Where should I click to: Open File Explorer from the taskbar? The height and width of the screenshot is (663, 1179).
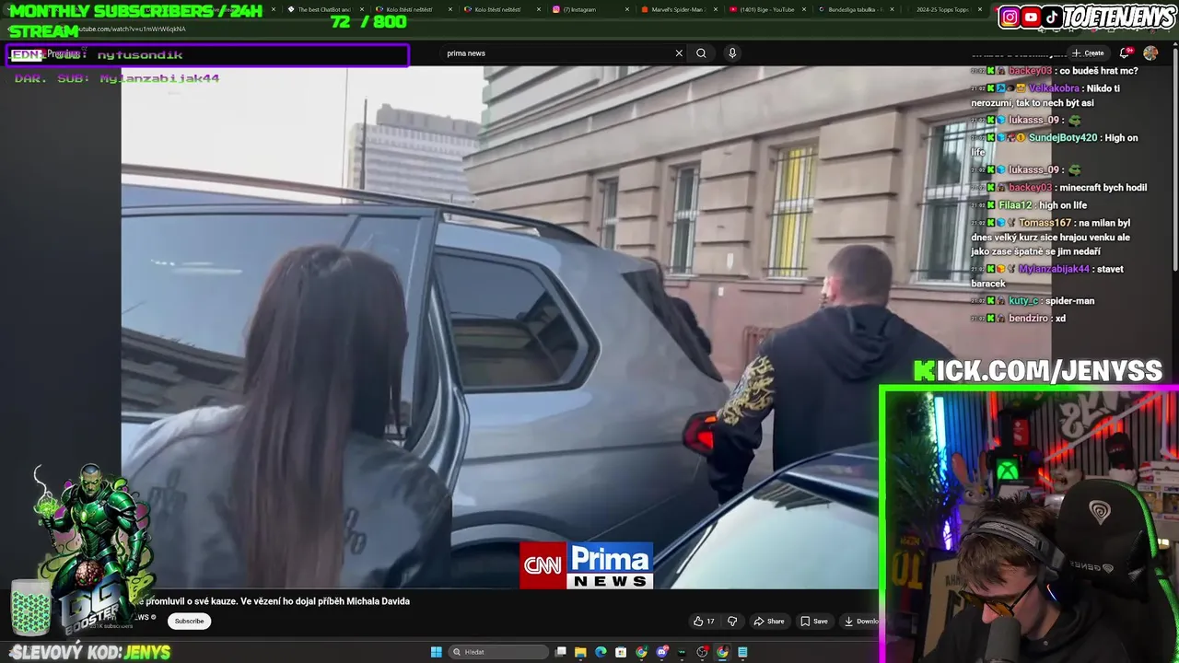click(580, 652)
